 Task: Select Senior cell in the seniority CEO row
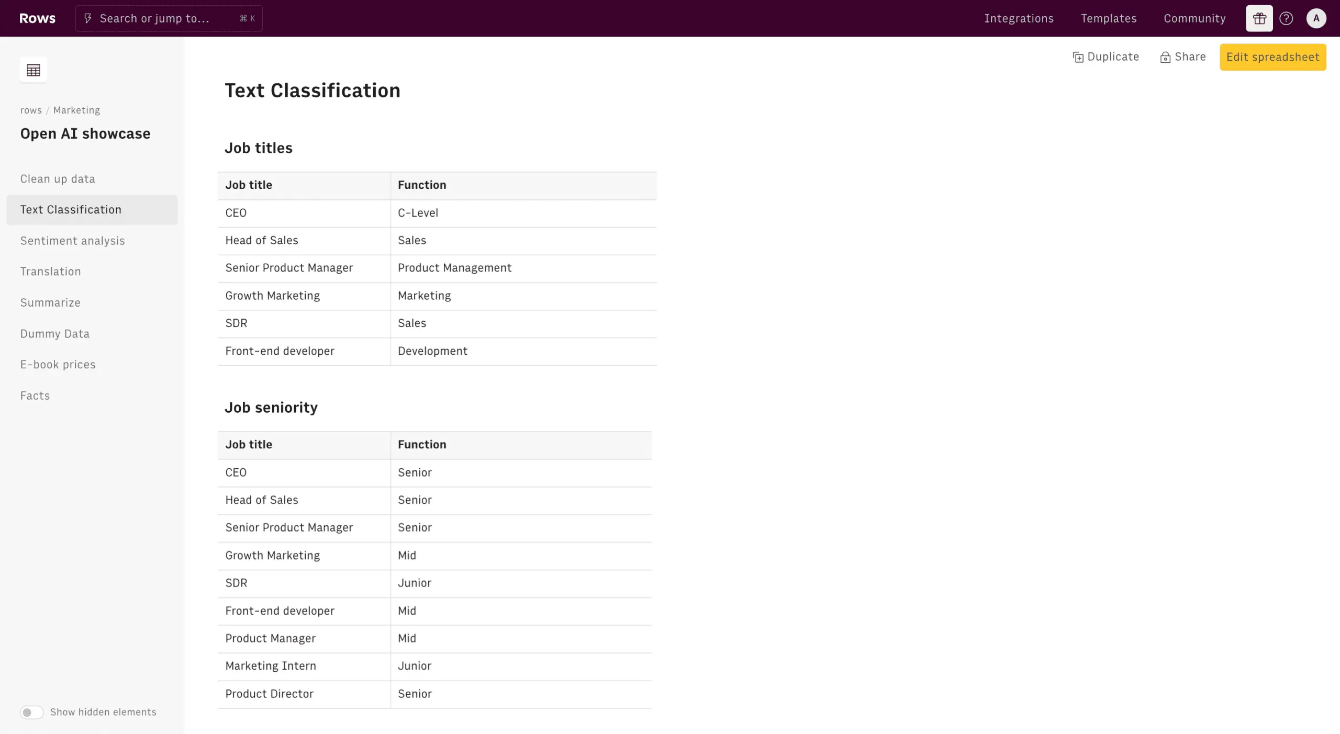pyautogui.click(x=521, y=472)
